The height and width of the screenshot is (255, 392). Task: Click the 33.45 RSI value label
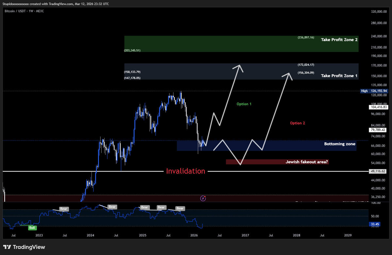(x=374, y=224)
